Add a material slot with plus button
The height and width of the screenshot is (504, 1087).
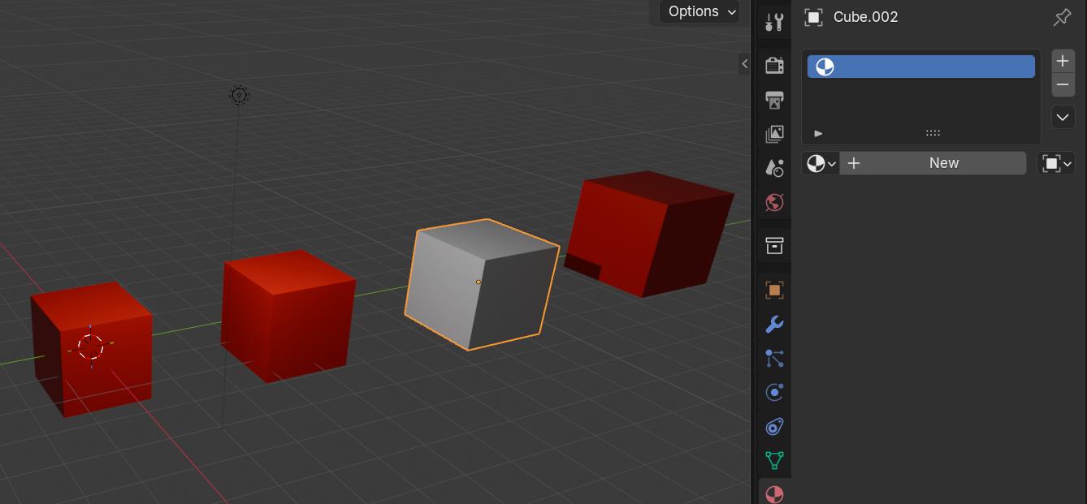coord(1063,61)
